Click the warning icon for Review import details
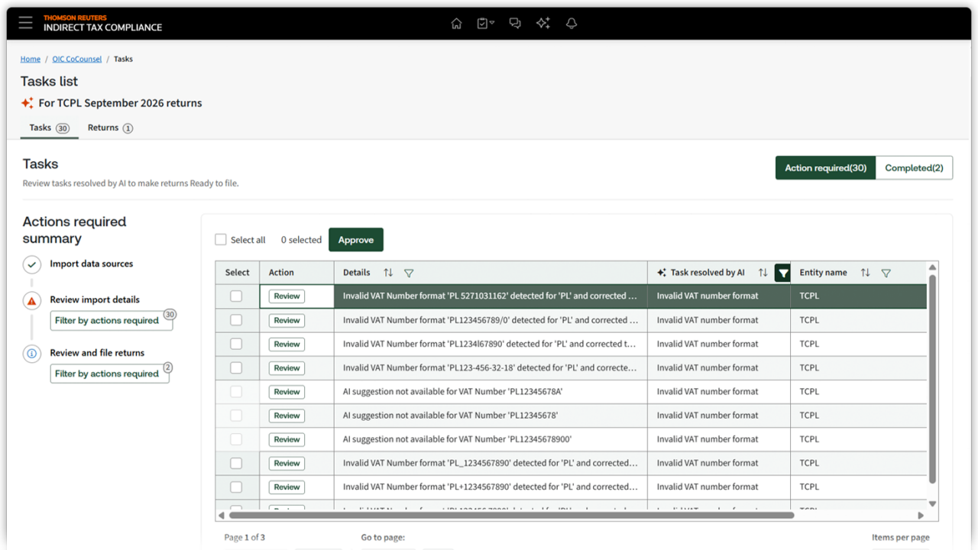The image size is (978, 550). tap(31, 301)
